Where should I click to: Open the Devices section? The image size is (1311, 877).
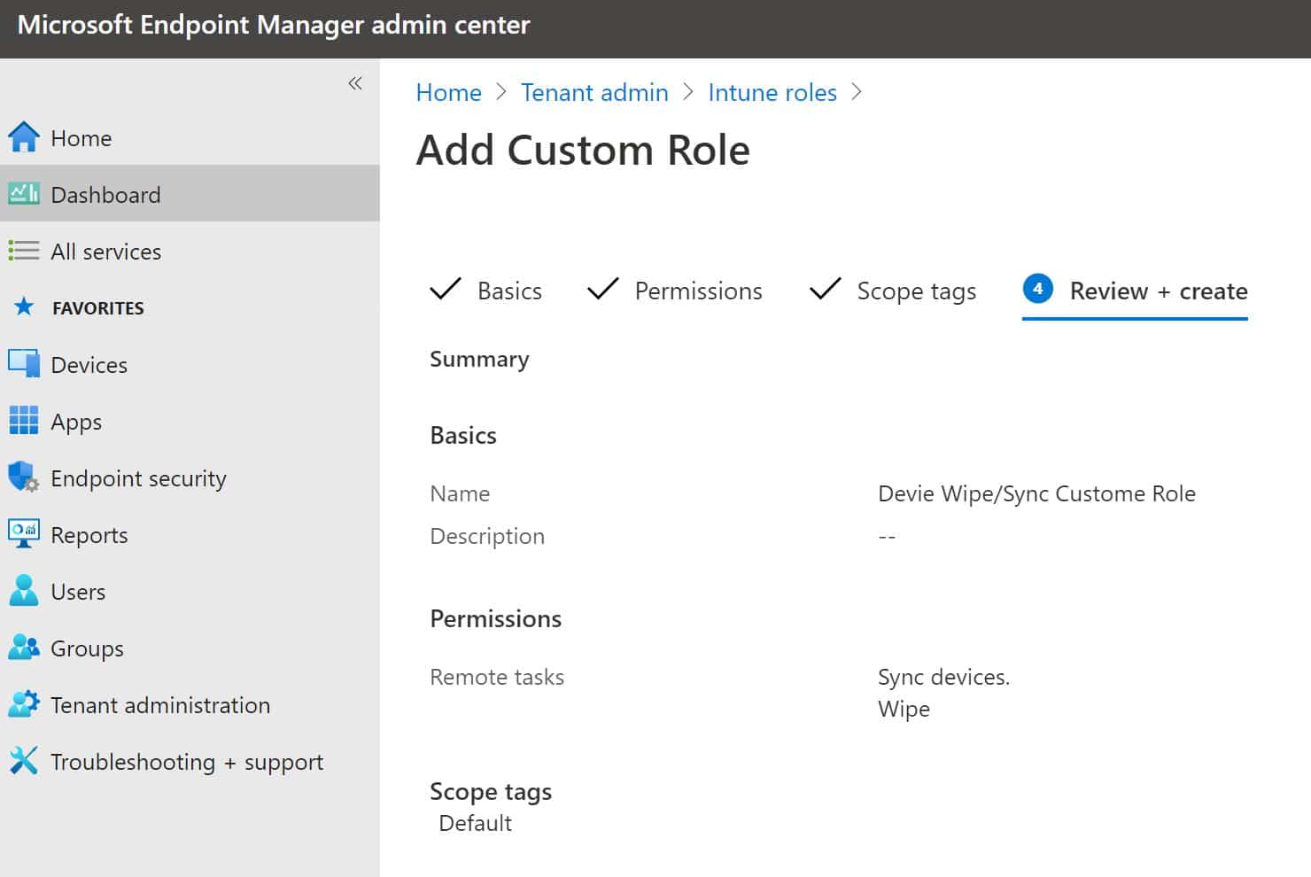pyautogui.click(x=89, y=364)
